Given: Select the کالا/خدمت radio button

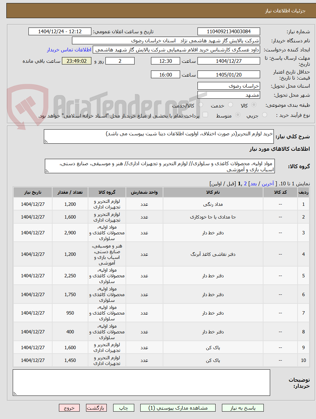Looking at the screenshot, I should click(x=200, y=105).
